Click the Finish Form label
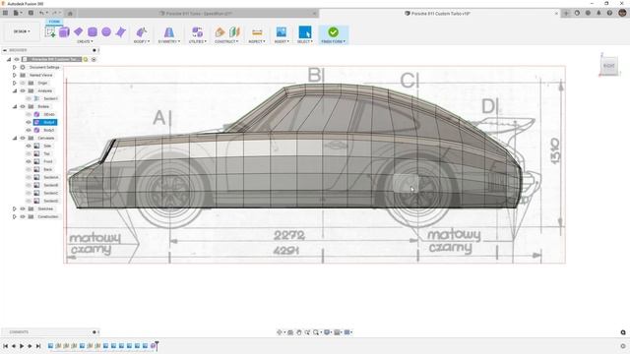The width and height of the screenshot is (630, 354). [x=333, y=41]
